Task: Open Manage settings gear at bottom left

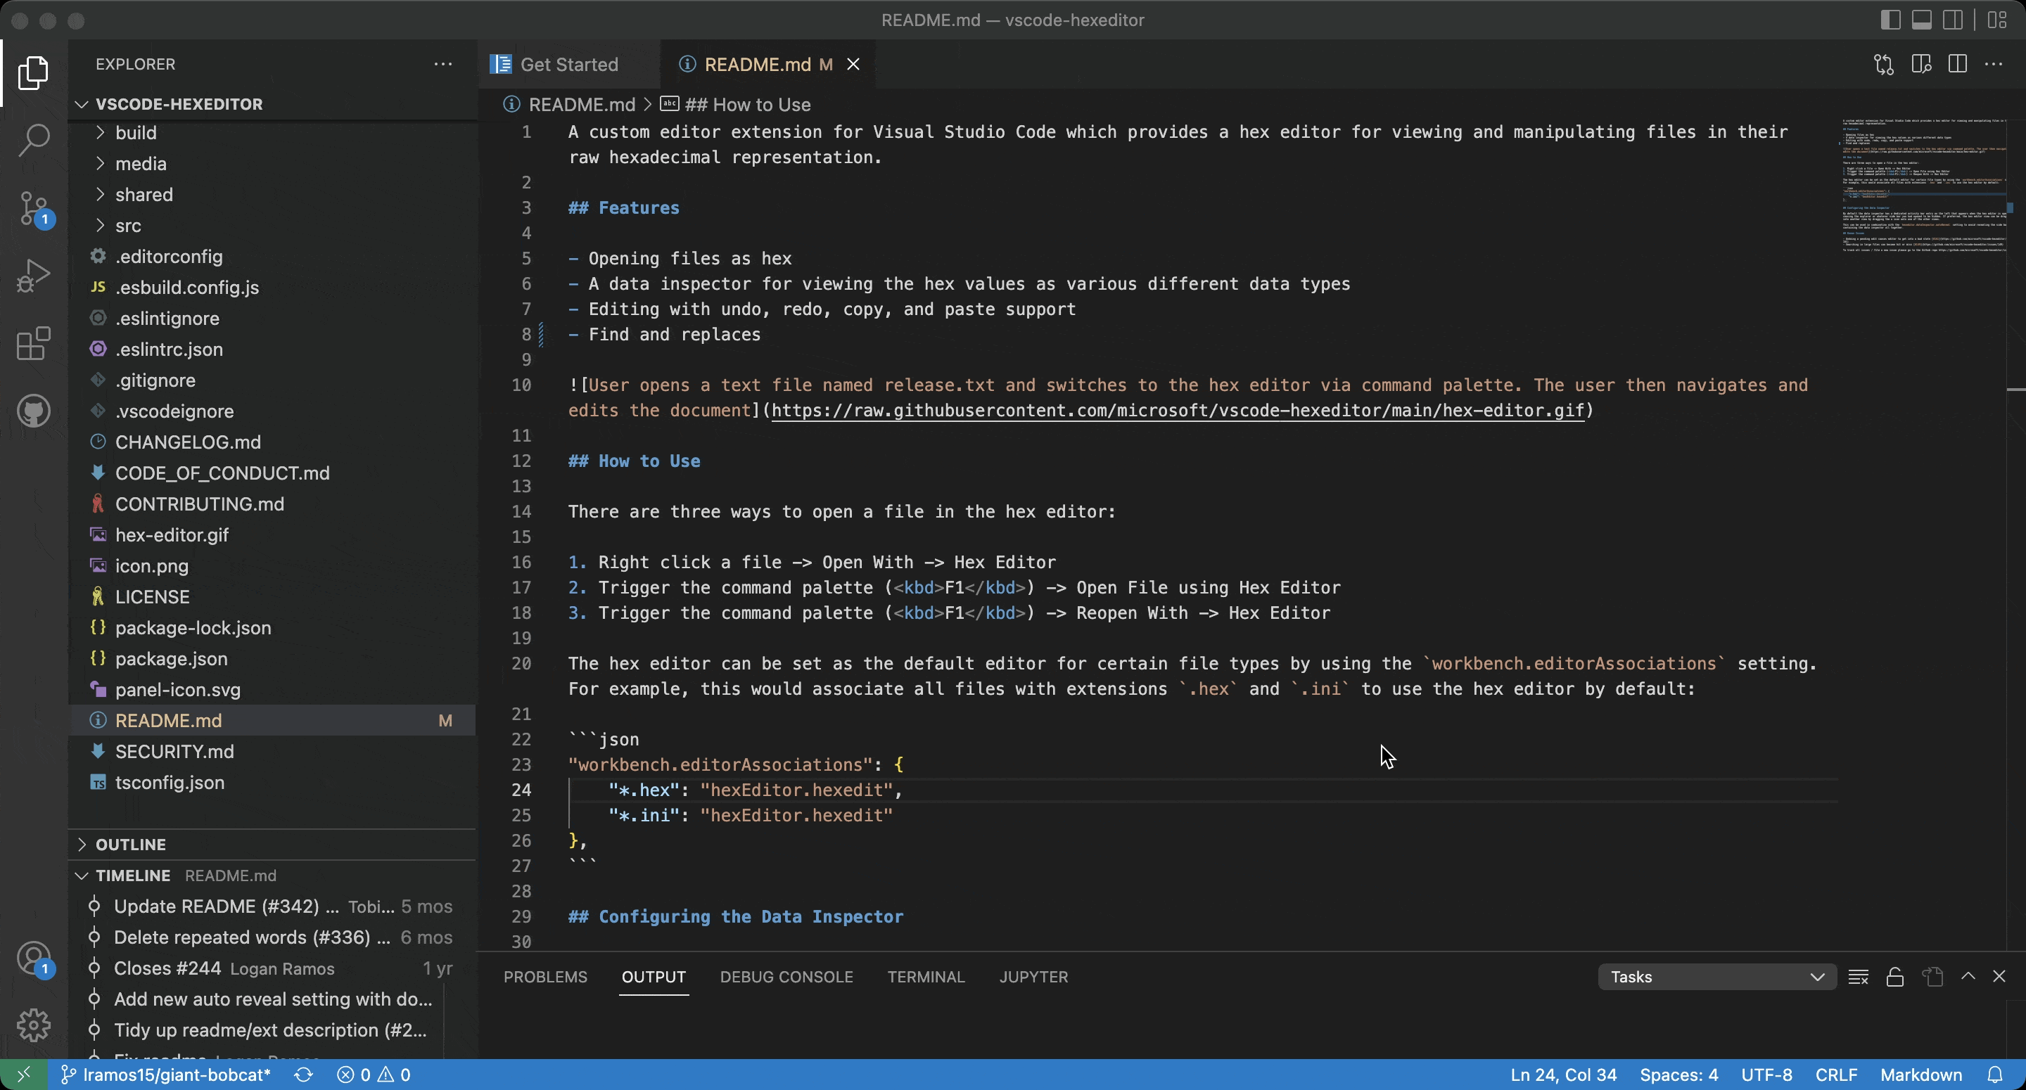Action: 33,1024
